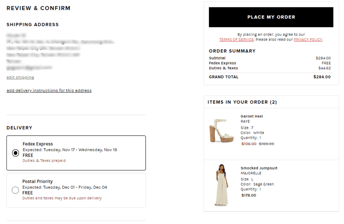Add delivery instructions for this address
344x224 pixels.
point(49,90)
